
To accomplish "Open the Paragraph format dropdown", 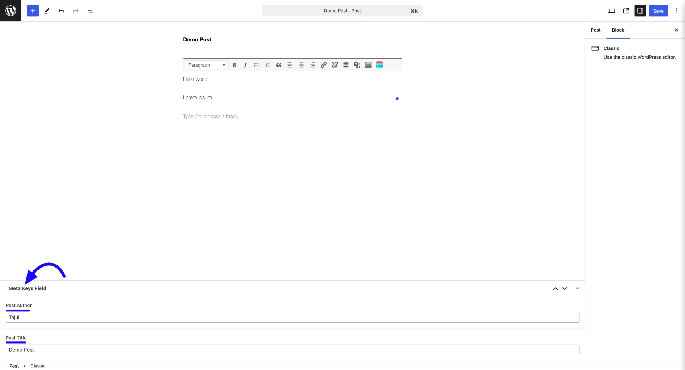I will 206,65.
